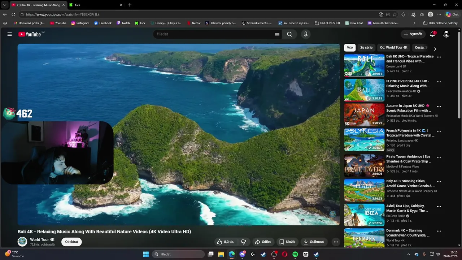Image resolution: width=462 pixels, height=260 pixels.
Task: Click the Vytvořit create button
Action: (x=413, y=34)
